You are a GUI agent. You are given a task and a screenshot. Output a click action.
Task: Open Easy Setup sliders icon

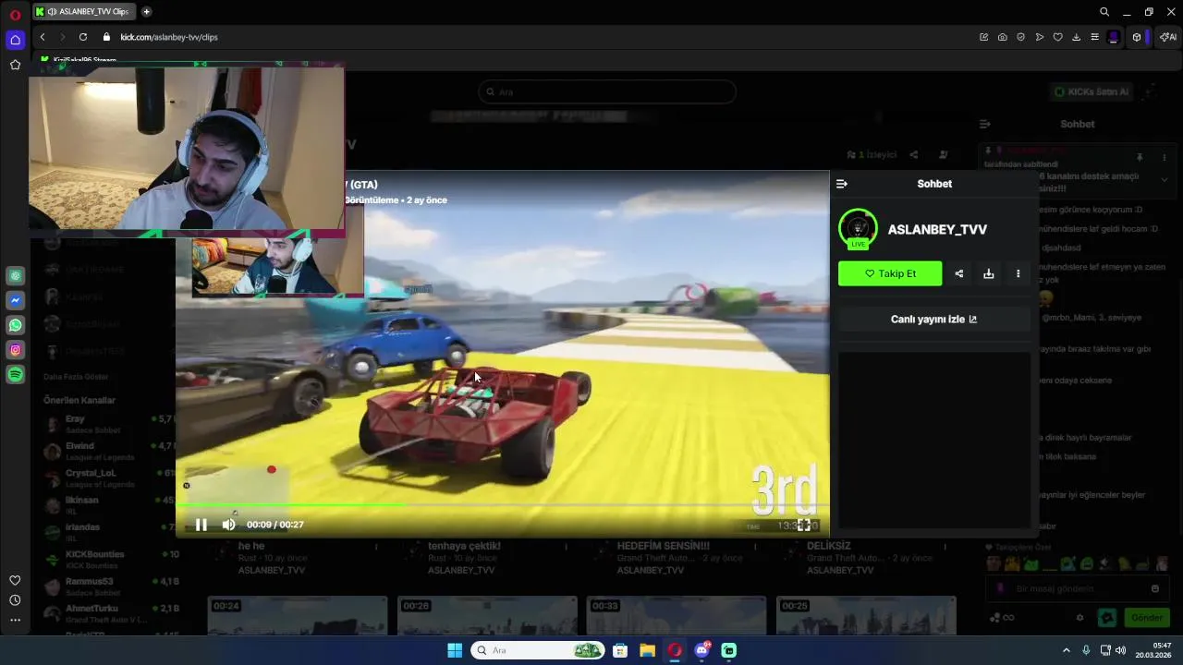(1094, 37)
